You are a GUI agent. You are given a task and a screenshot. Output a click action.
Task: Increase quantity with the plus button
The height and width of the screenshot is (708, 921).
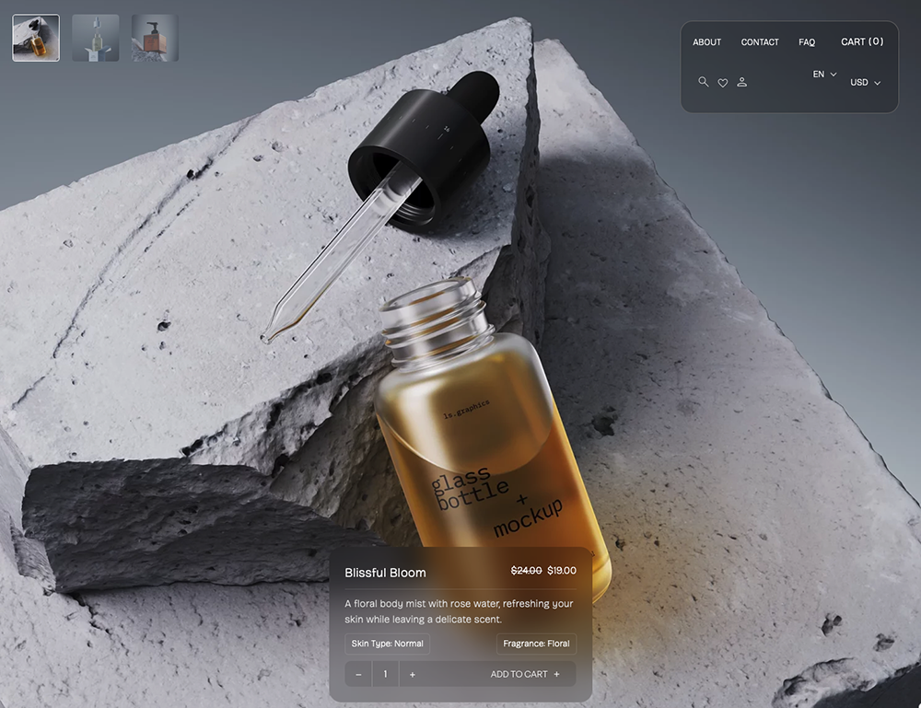(412, 674)
